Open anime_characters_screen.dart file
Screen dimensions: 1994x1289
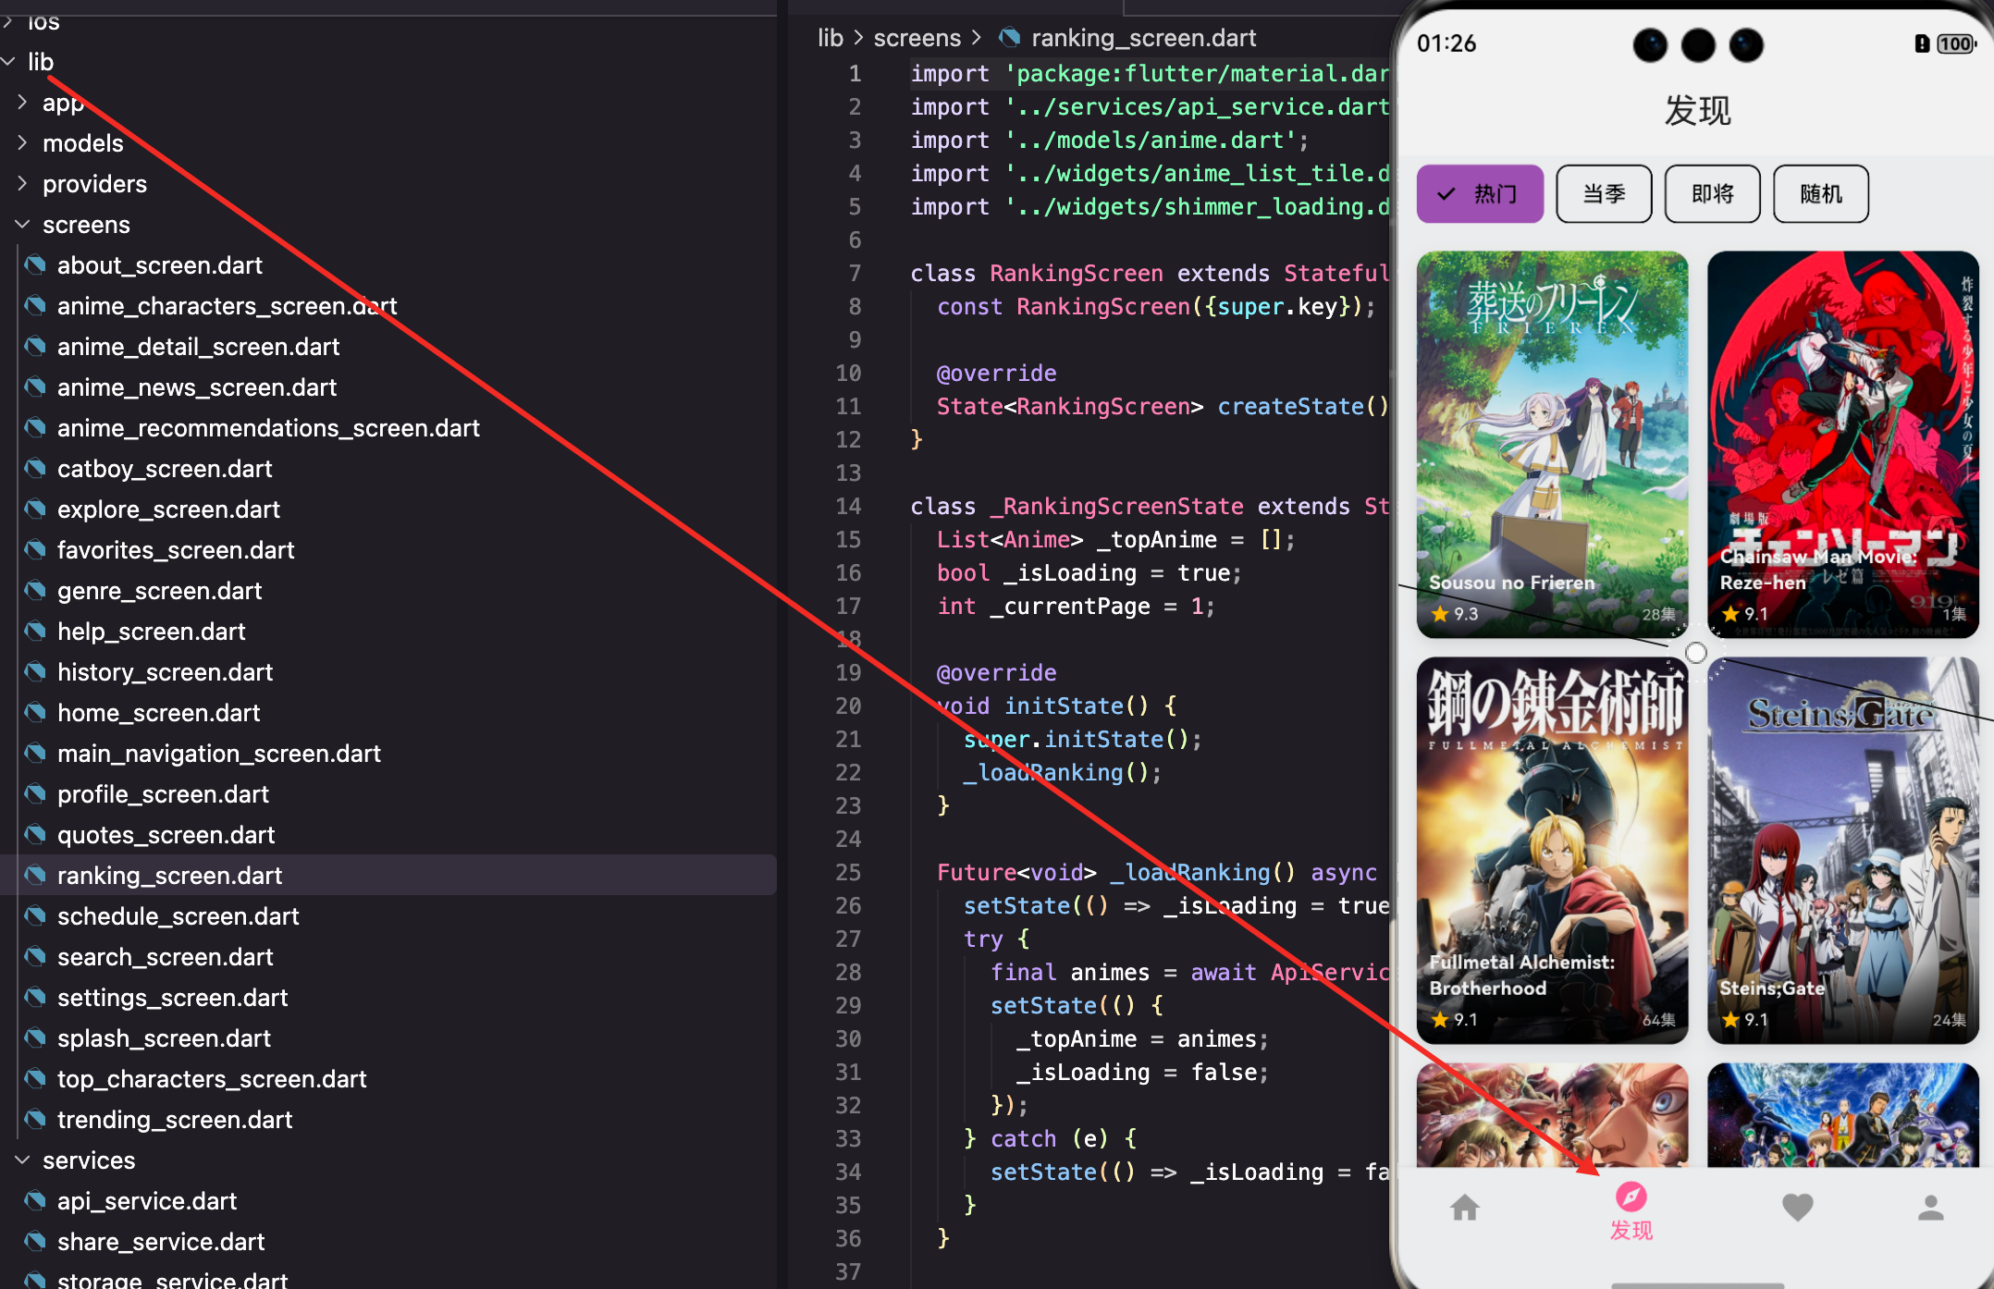[227, 306]
